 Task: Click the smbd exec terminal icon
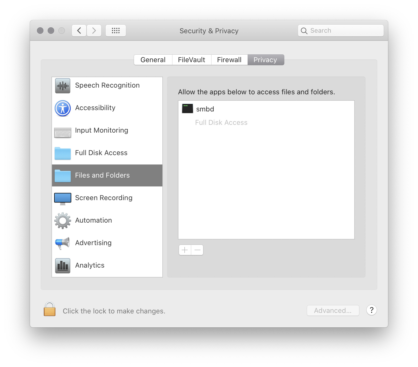pos(188,108)
